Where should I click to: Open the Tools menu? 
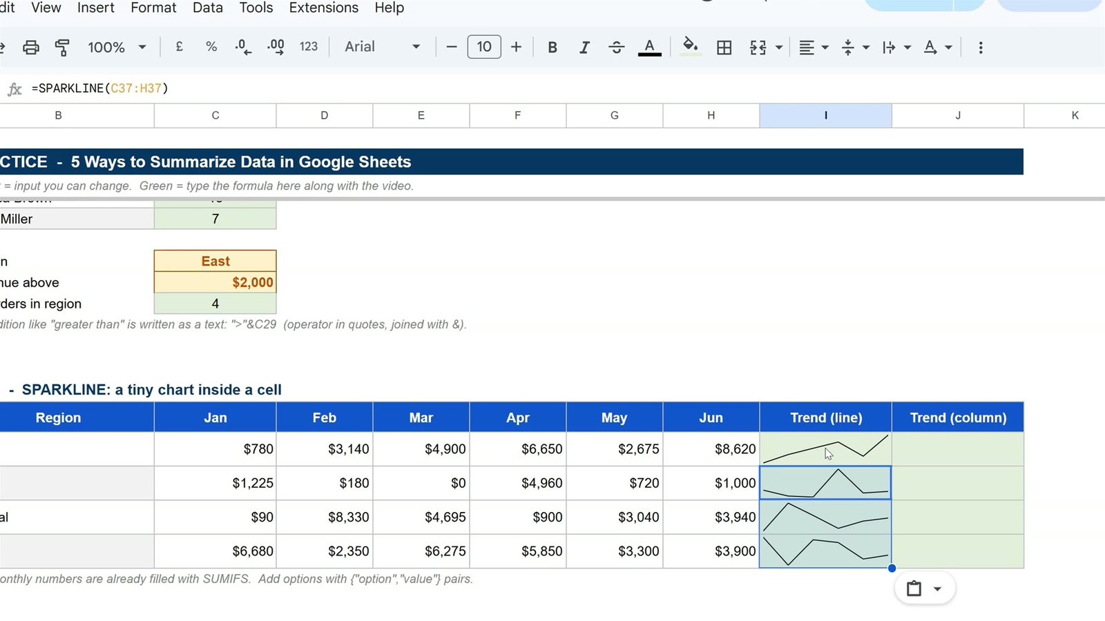tap(256, 8)
